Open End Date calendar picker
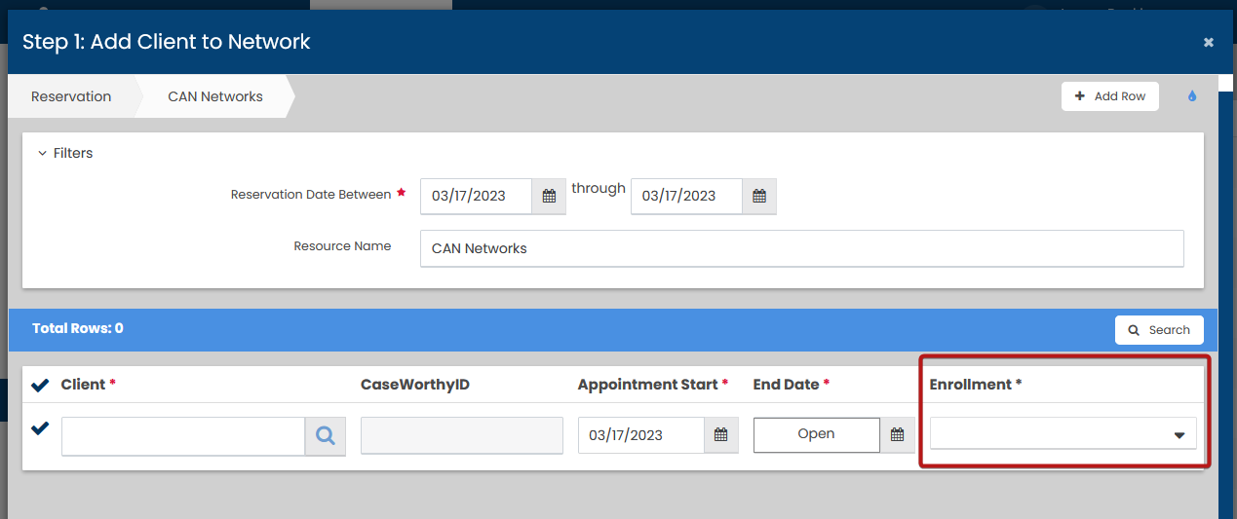 click(x=897, y=435)
